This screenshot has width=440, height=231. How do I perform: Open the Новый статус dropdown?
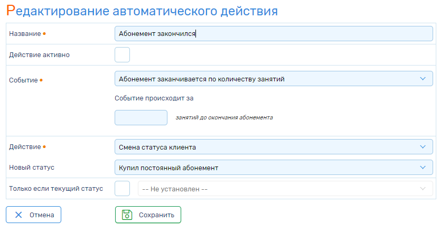pos(274,167)
